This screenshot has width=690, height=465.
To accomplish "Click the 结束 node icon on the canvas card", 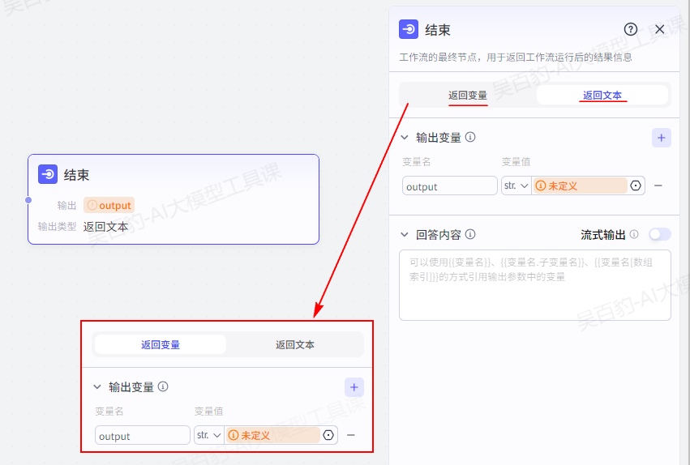I will [x=48, y=174].
